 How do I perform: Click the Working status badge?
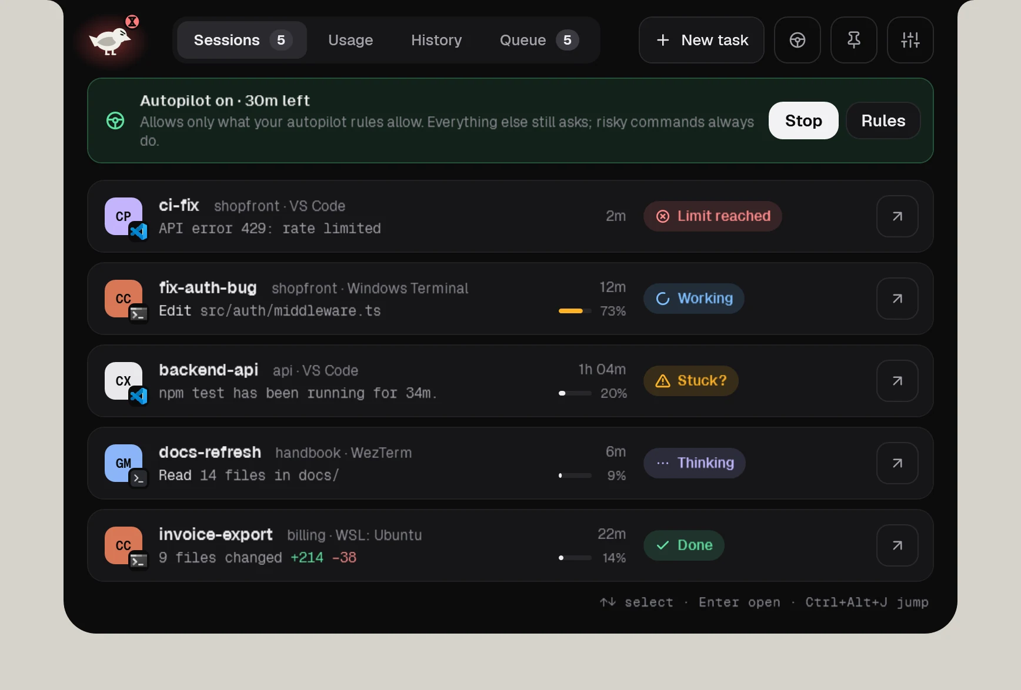(693, 299)
